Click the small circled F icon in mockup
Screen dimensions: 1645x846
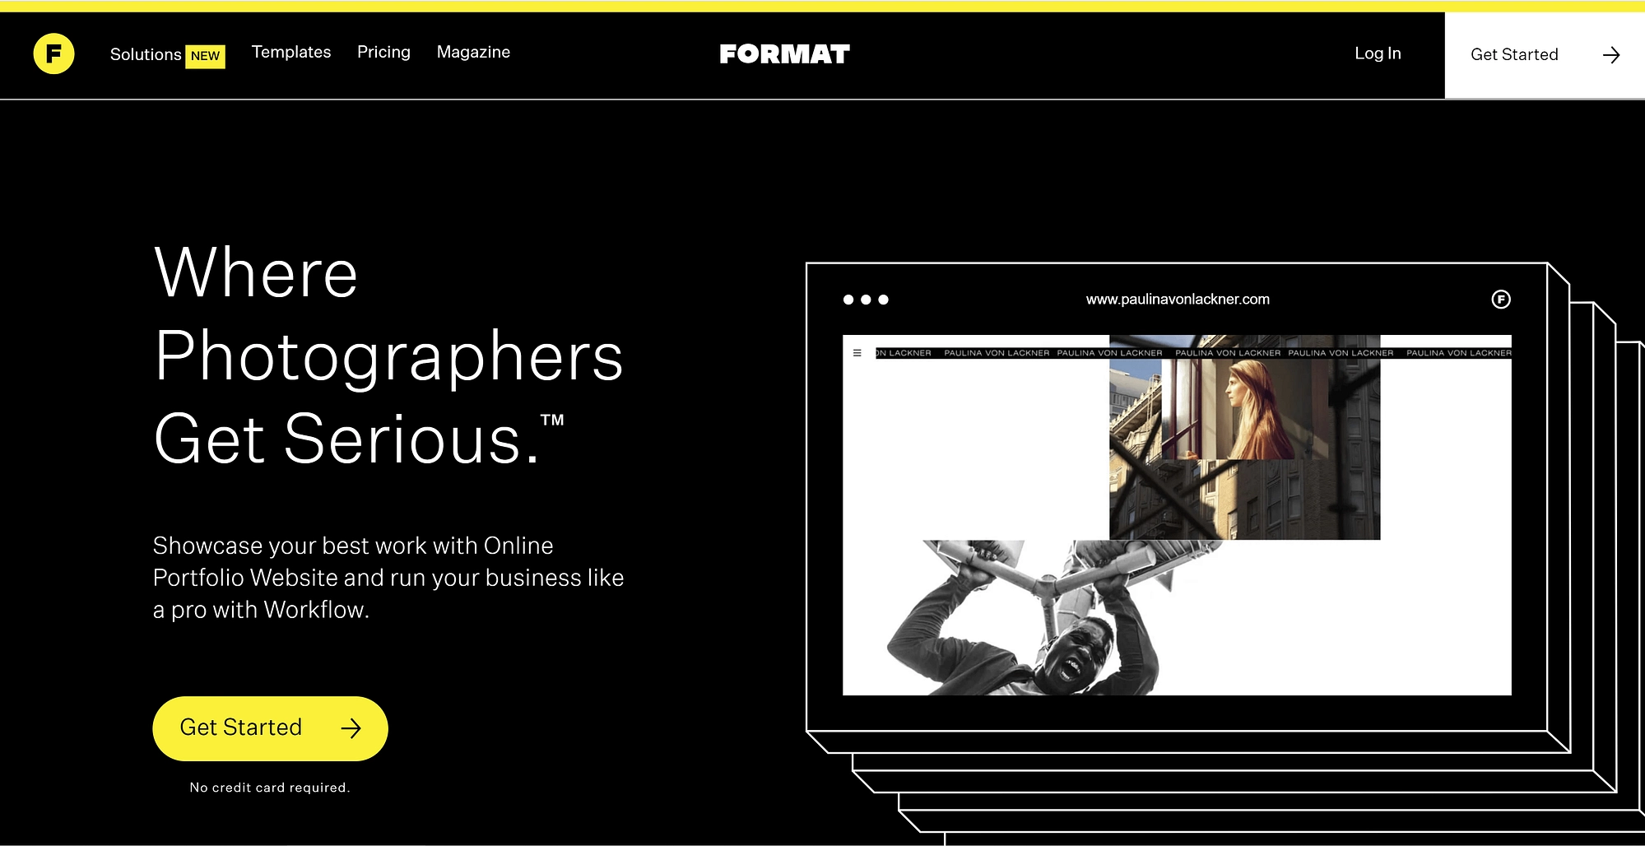1501,300
